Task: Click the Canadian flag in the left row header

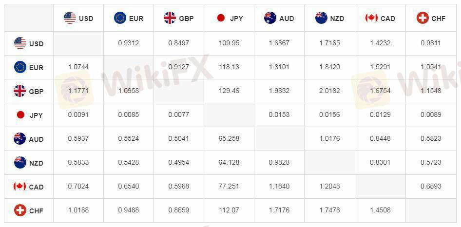Action: pos(20,187)
